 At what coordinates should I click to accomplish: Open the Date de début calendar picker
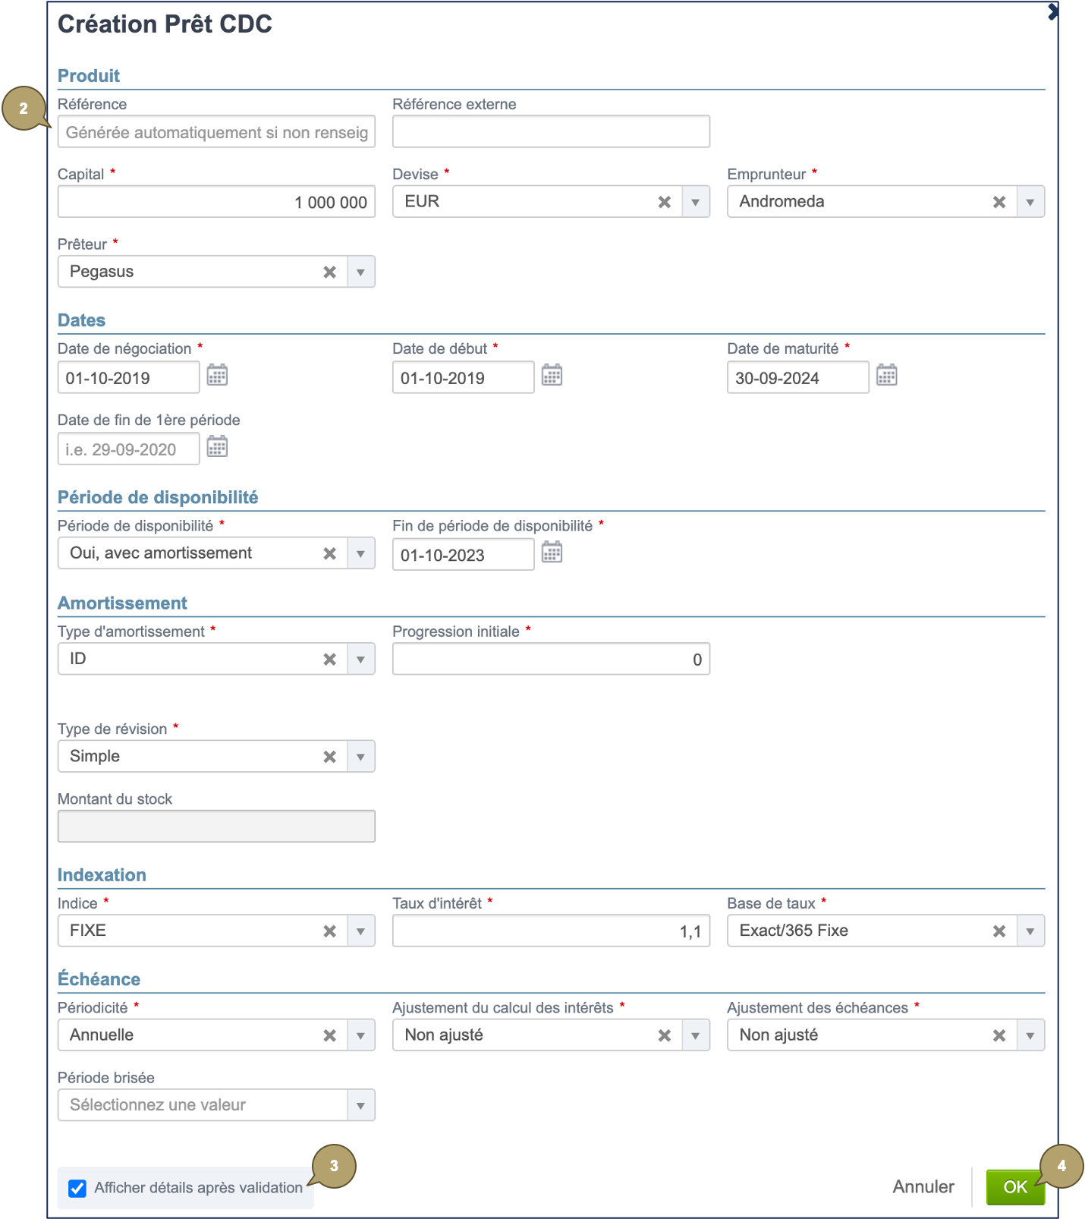[552, 375]
